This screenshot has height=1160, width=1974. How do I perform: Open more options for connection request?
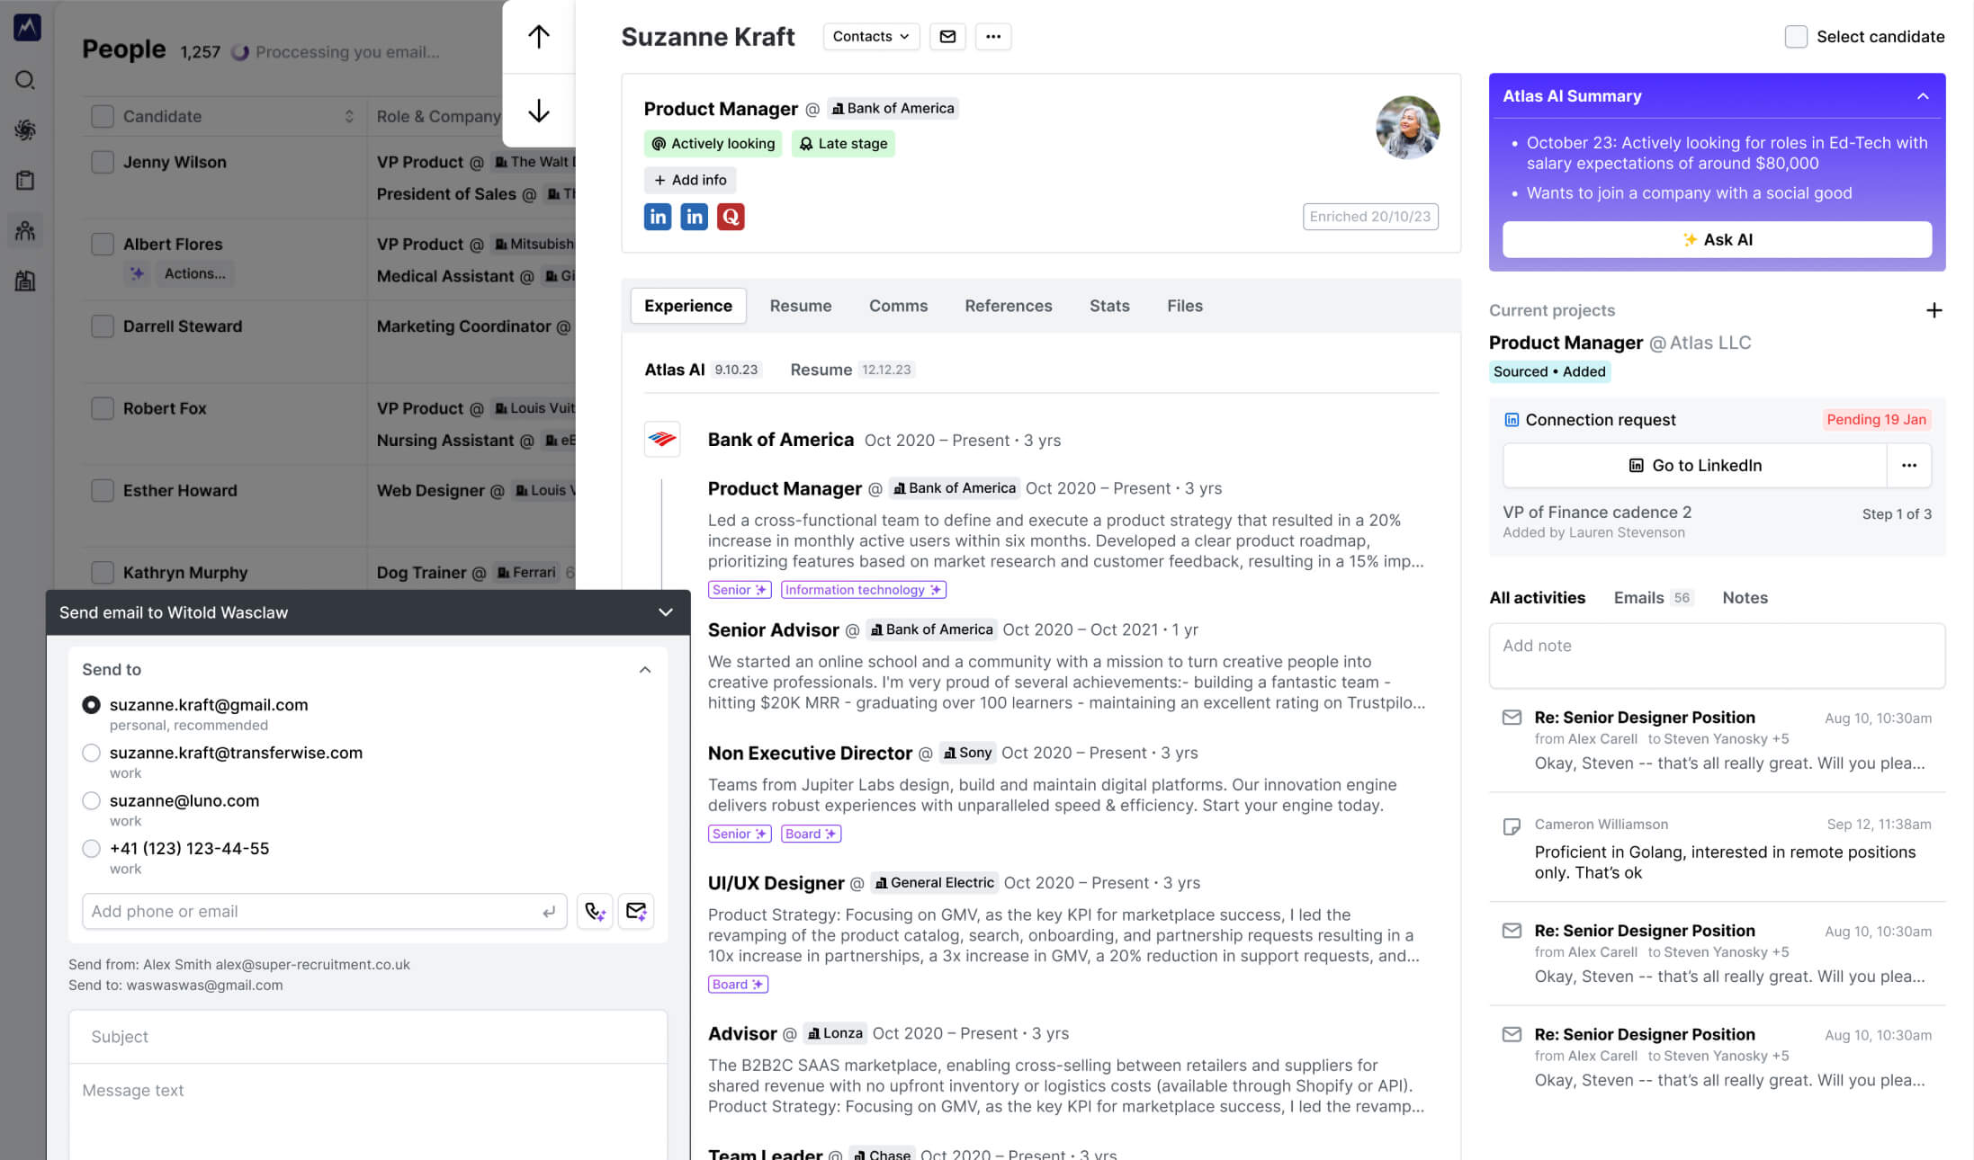point(1908,465)
